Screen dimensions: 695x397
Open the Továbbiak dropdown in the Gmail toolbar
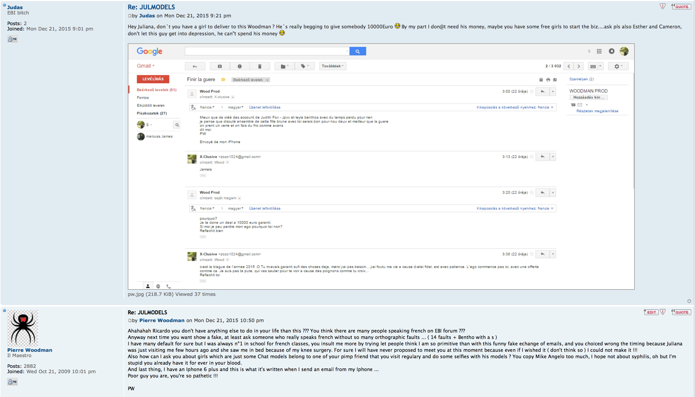[332, 66]
